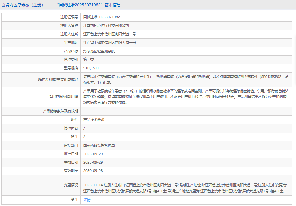Select registration number 国械注准20253071982 value cell
The width and height of the screenshot is (296, 206).
[x=102, y=17]
